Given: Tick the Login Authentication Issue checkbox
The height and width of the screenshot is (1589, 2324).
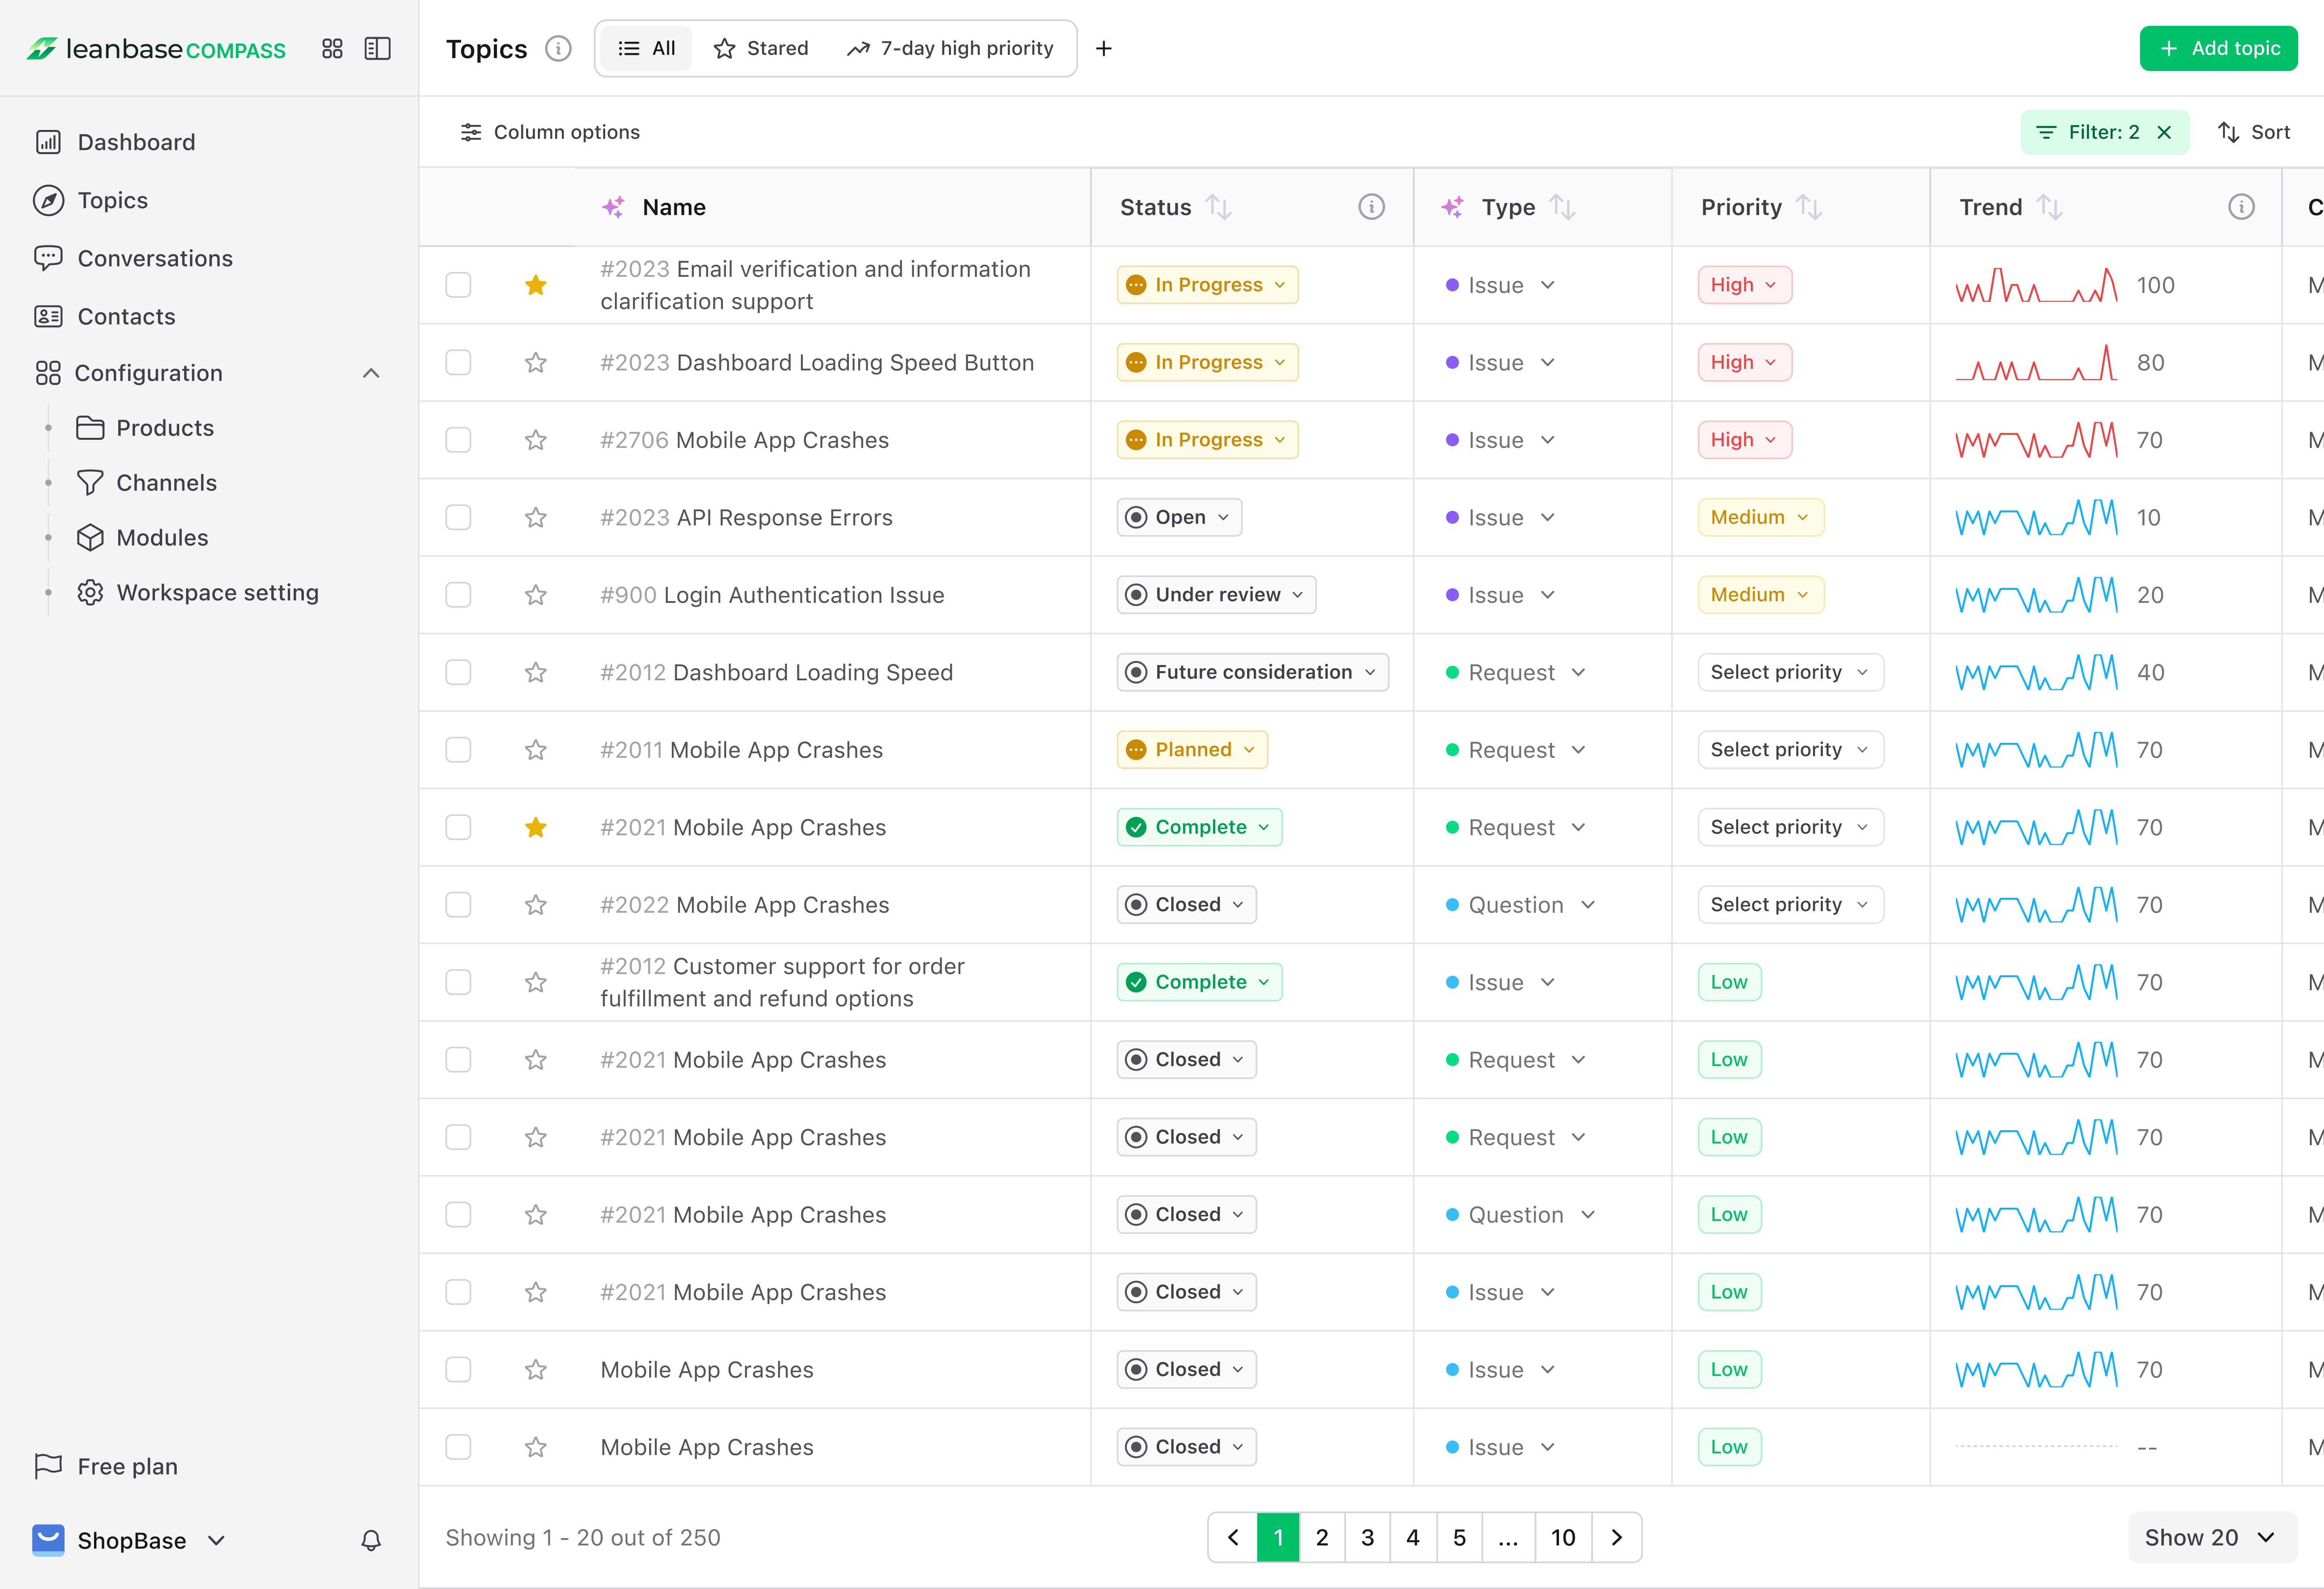Looking at the screenshot, I should click(x=458, y=595).
